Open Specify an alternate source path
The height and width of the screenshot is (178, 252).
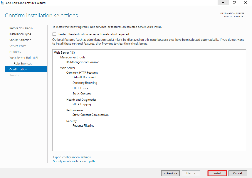coord(74,161)
